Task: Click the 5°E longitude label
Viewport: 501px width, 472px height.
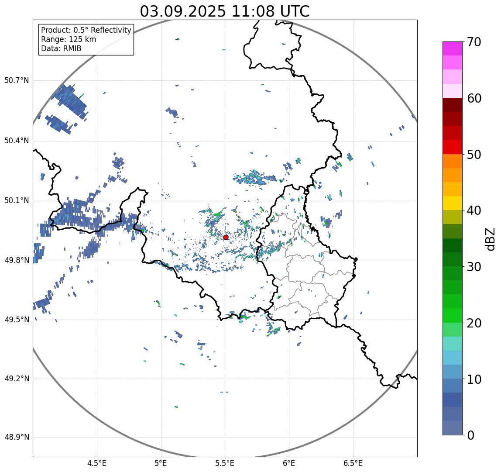Action: pyautogui.click(x=161, y=463)
